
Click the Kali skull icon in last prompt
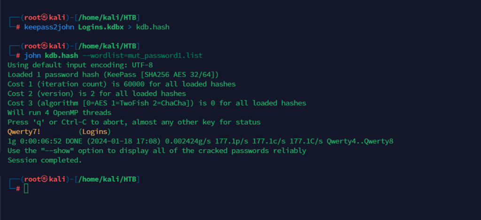[45, 179]
